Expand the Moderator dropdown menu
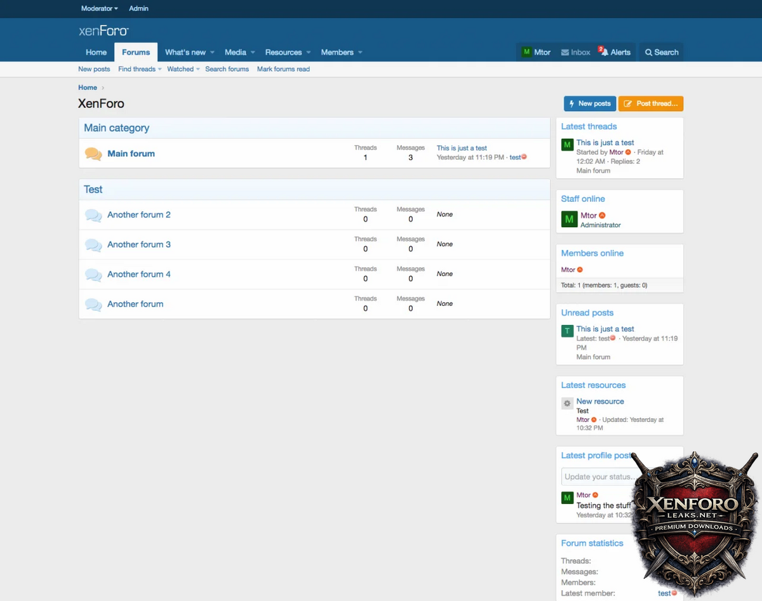This screenshot has height=601, width=762. 99,8
